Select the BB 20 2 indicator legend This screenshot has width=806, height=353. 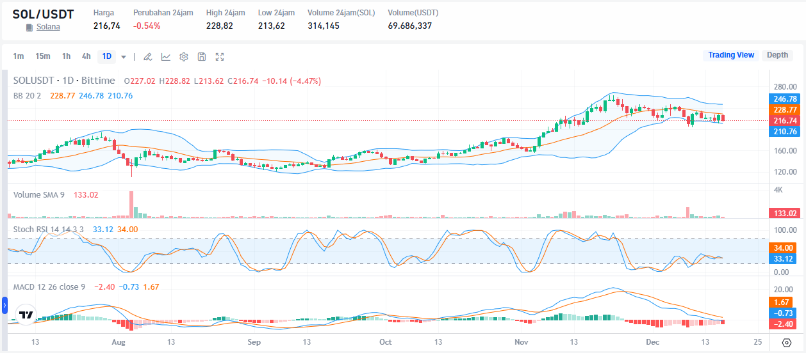coord(27,95)
